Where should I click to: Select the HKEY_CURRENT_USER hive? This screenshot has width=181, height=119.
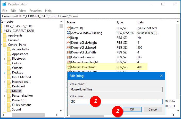[19, 31]
